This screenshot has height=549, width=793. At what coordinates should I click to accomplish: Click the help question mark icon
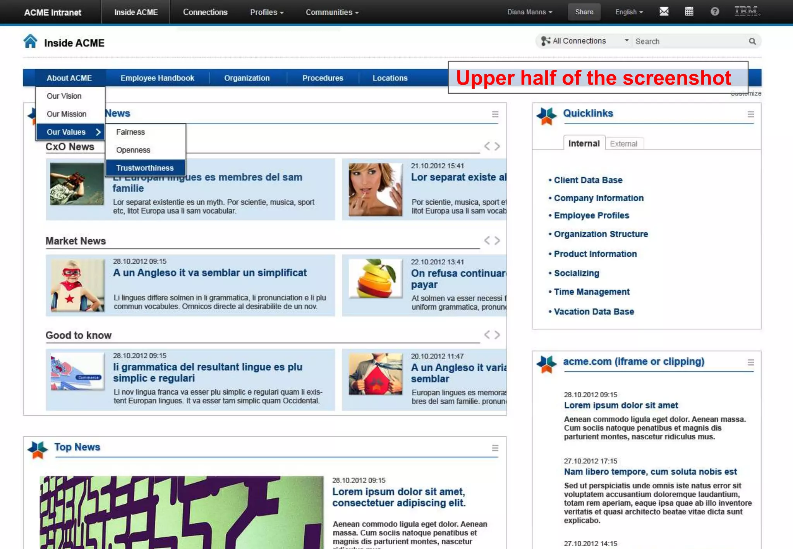[715, 12]
